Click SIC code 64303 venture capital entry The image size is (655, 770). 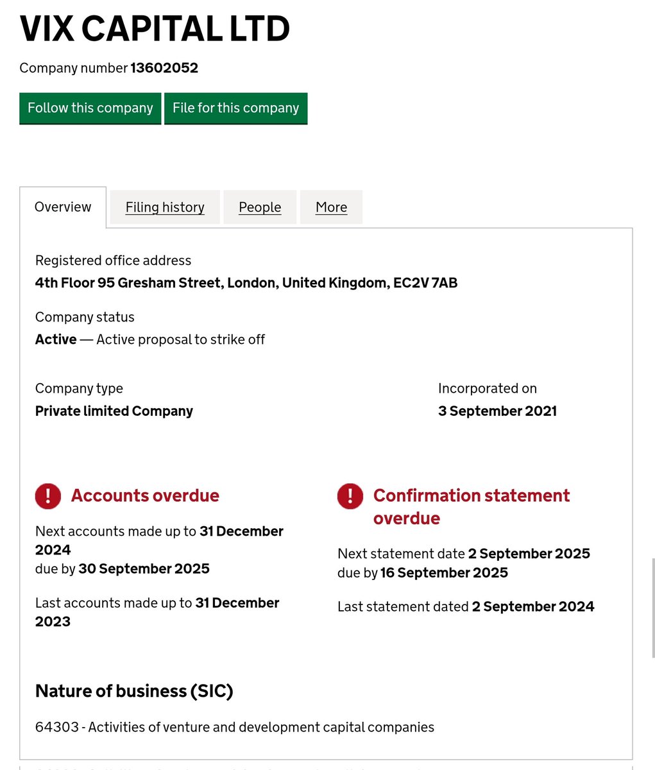[x=235, y=727]
